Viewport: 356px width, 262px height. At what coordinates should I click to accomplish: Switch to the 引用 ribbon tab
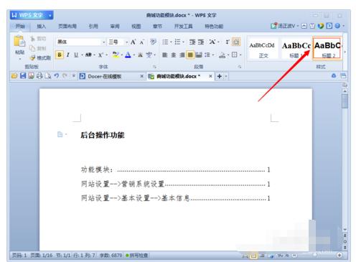[93, 26]
